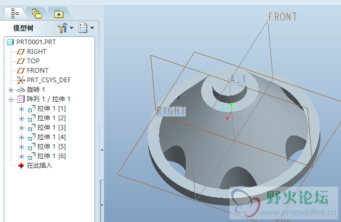The image size is (341, 222).
Task: Click the lower navigator sash handle
Action: pyautogui.click(x=102, y=205)
